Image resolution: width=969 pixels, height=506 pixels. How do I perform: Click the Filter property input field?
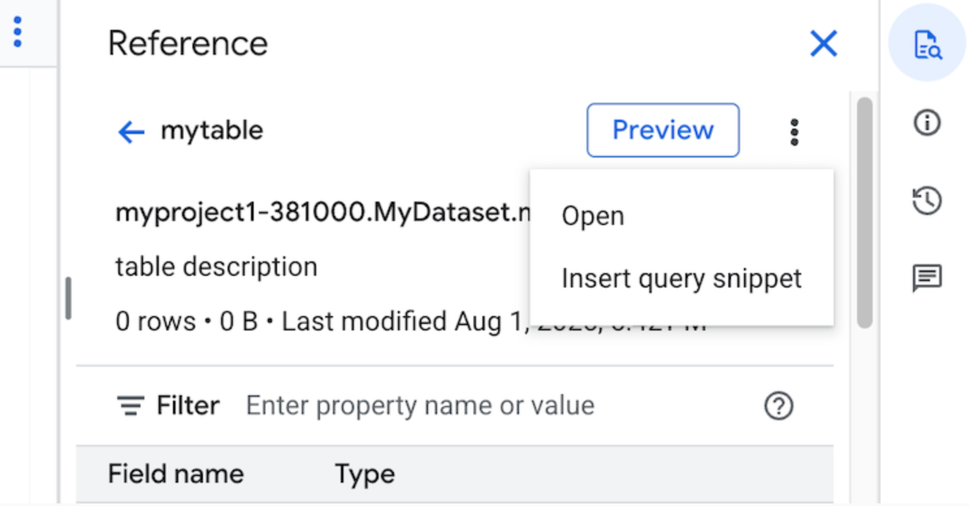[419, 405]
